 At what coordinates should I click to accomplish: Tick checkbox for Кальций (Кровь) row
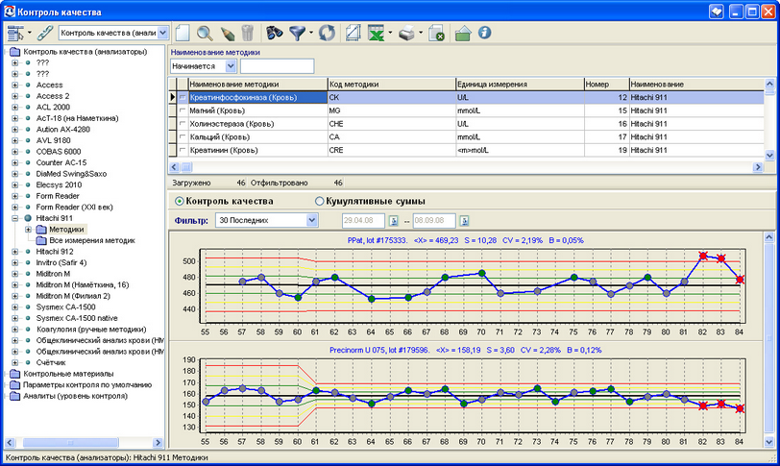click(183, 136)
